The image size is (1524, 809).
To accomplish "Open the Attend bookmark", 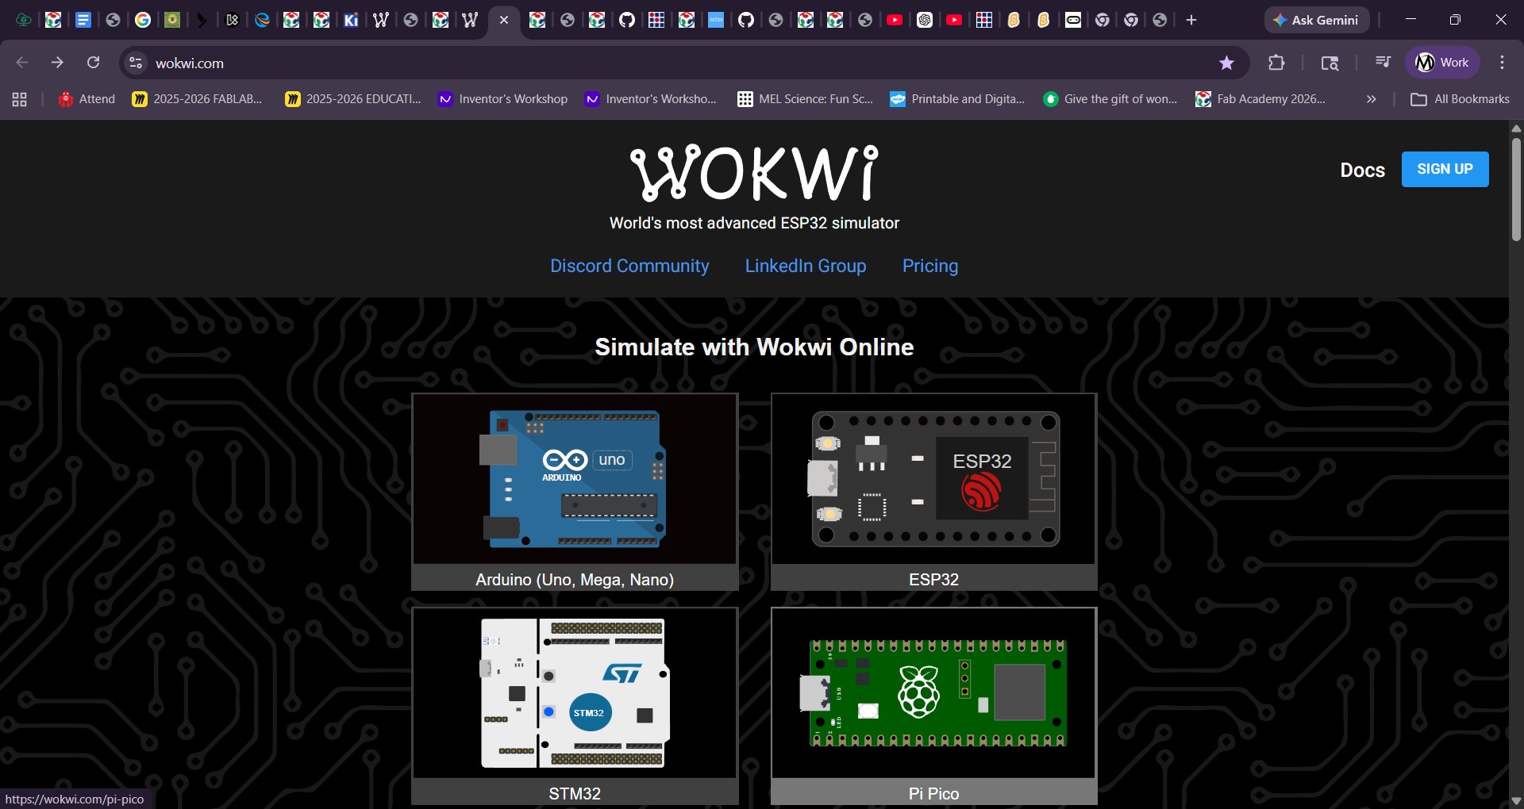I will (87, 99).
